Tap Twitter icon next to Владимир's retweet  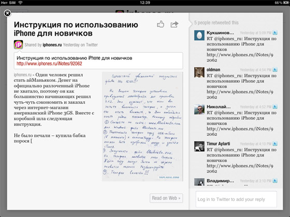275,181
